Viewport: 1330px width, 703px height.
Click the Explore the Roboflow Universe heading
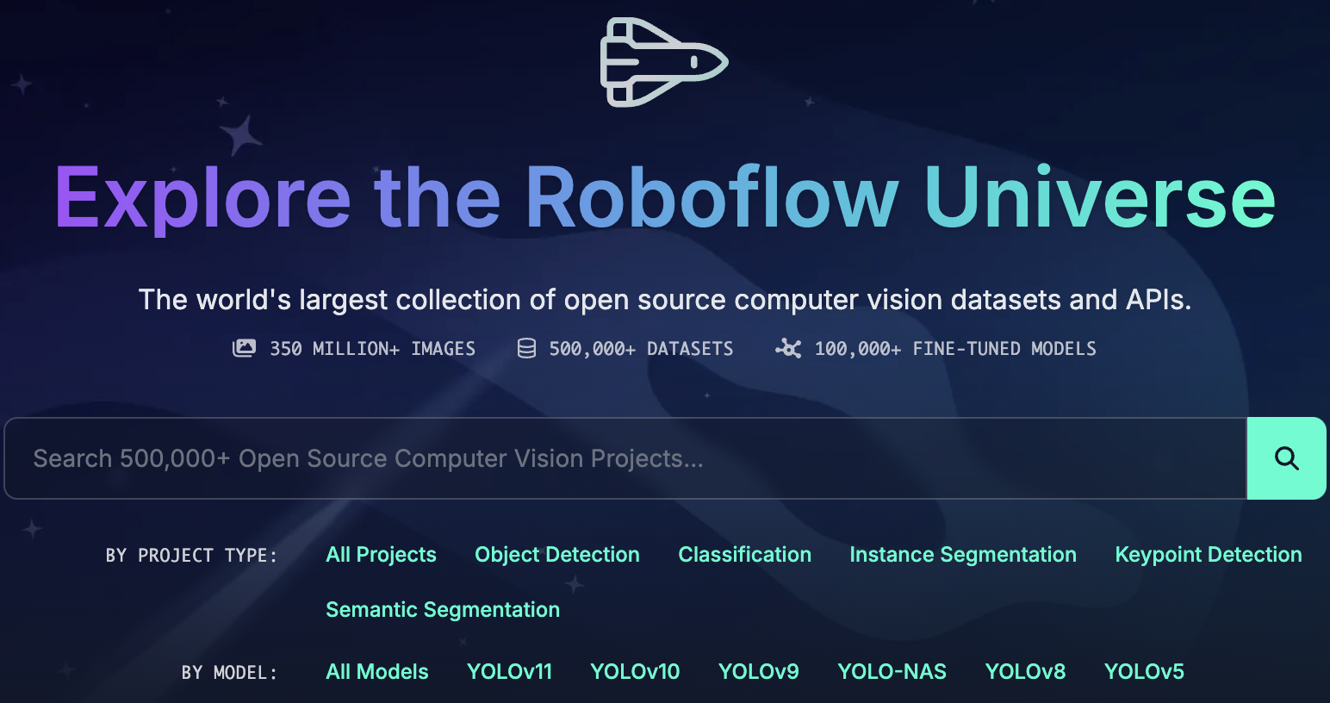[665, 198]
